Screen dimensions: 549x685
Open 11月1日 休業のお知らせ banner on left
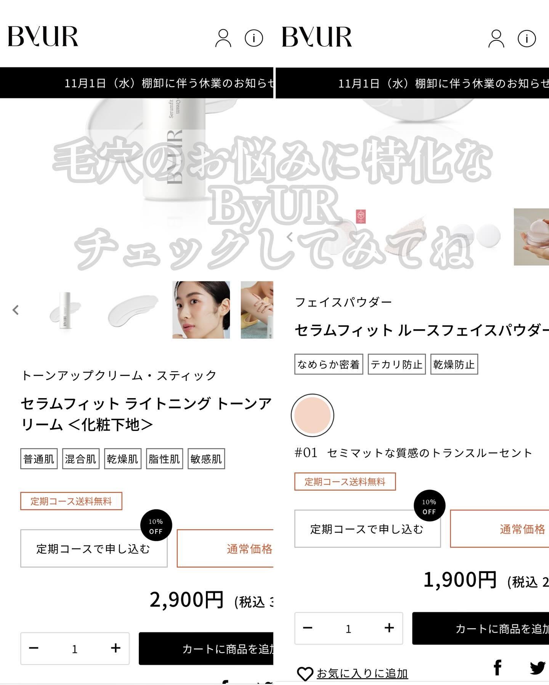[x=136, y=83]
